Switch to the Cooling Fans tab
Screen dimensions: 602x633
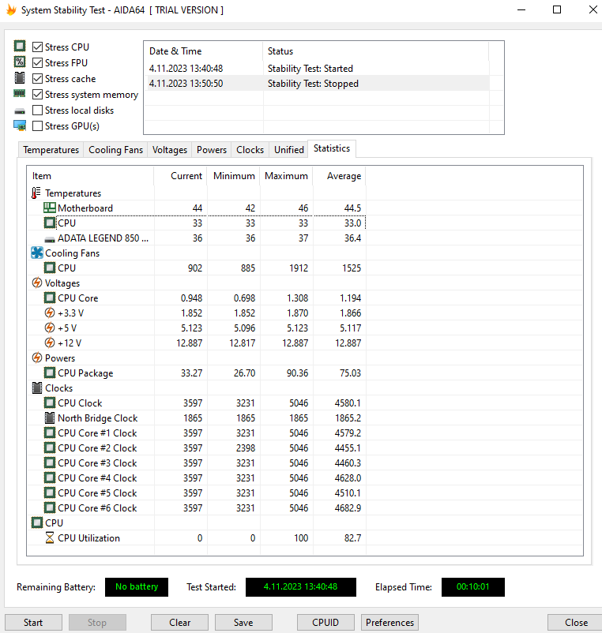tap(115, 150)
